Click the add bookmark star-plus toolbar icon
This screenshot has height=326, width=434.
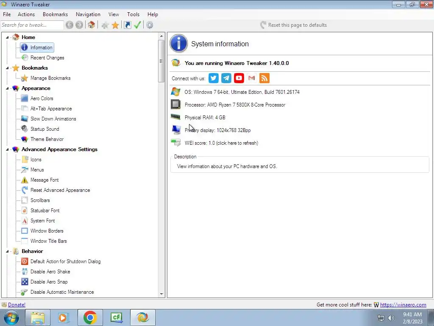pyautogui.click(x=105, y=25)
